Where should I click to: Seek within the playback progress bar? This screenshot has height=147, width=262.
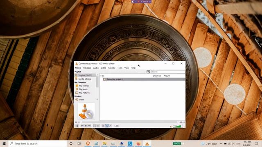[x=129, y=122]
